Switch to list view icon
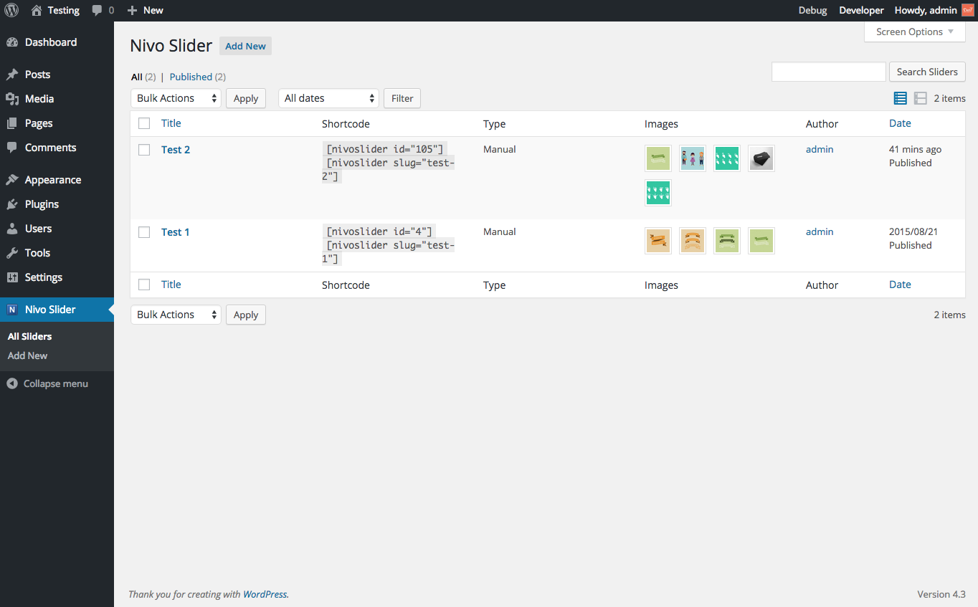 tap(901, 98)
